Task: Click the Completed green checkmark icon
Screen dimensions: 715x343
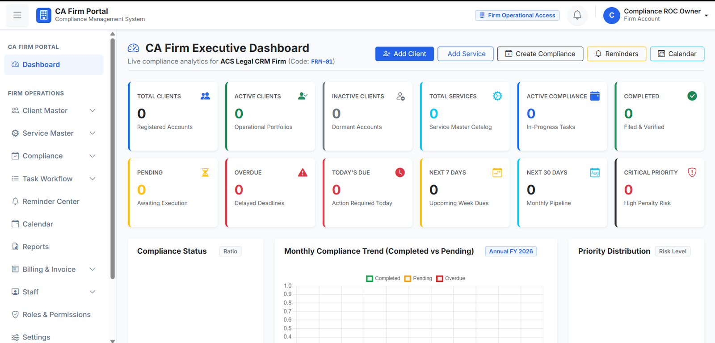Action: tap(692, 96)
